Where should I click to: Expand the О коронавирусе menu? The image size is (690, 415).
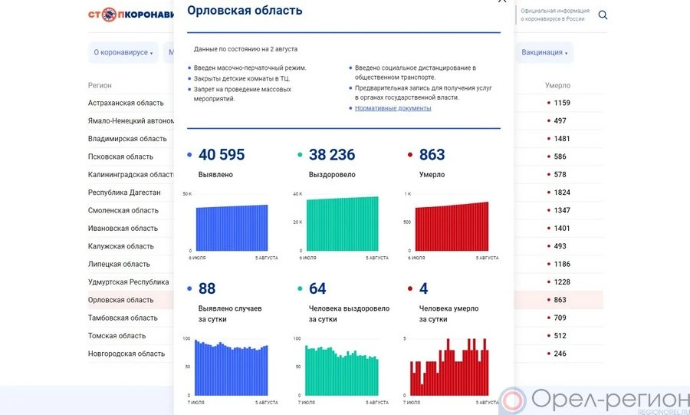pos(123,53)
